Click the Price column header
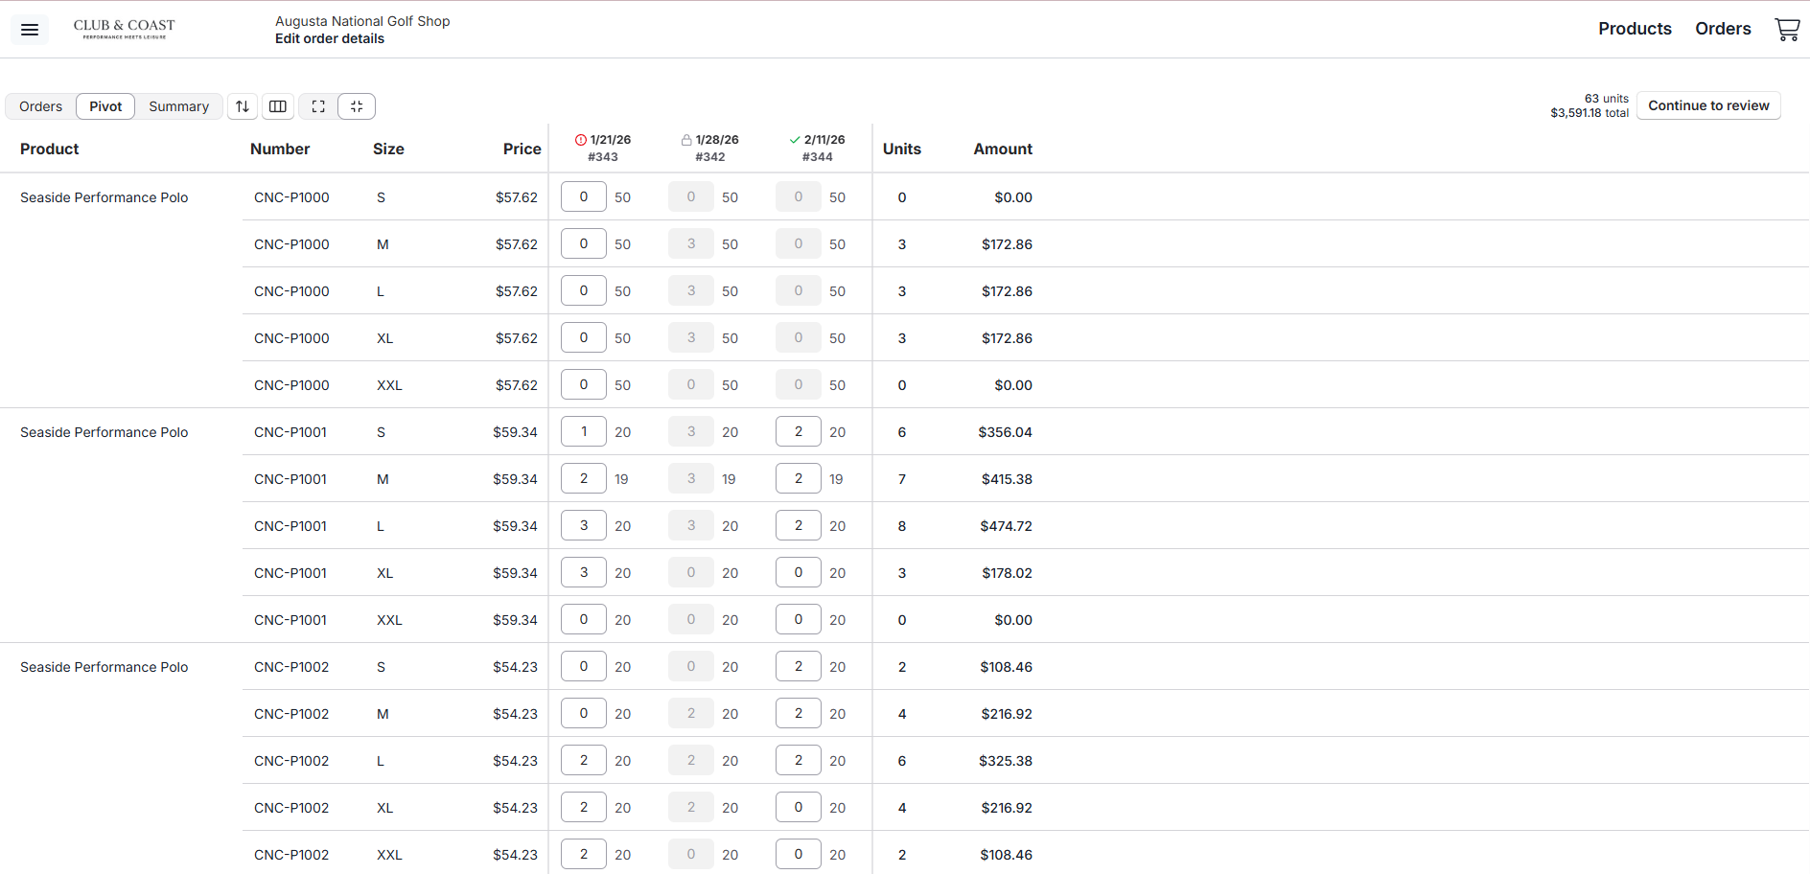Image resolution: width=1810 pixels, height=874 pixels. (x=522, y=149)
